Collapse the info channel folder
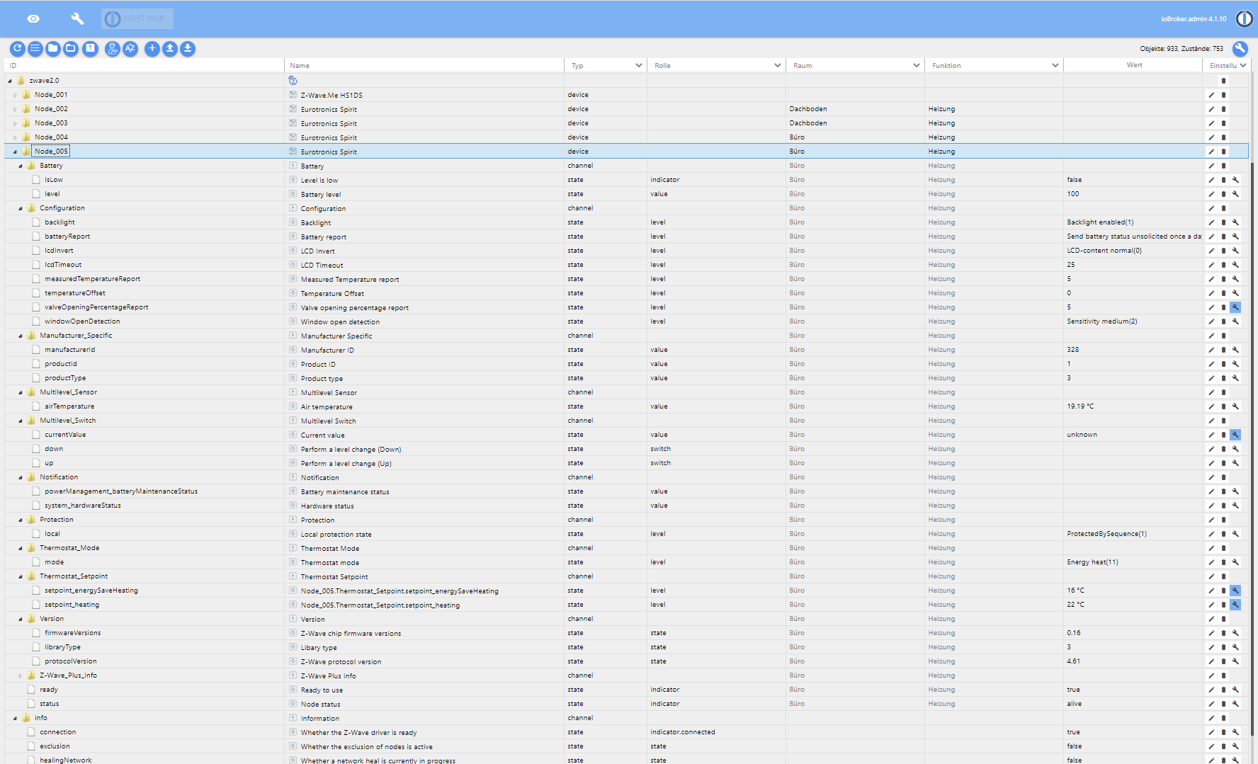 [15, 718]
